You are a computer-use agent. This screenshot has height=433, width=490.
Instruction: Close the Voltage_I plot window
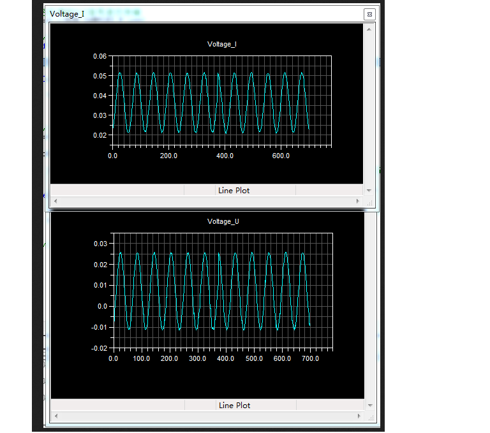pyautogui.click(x=369, y=15)
